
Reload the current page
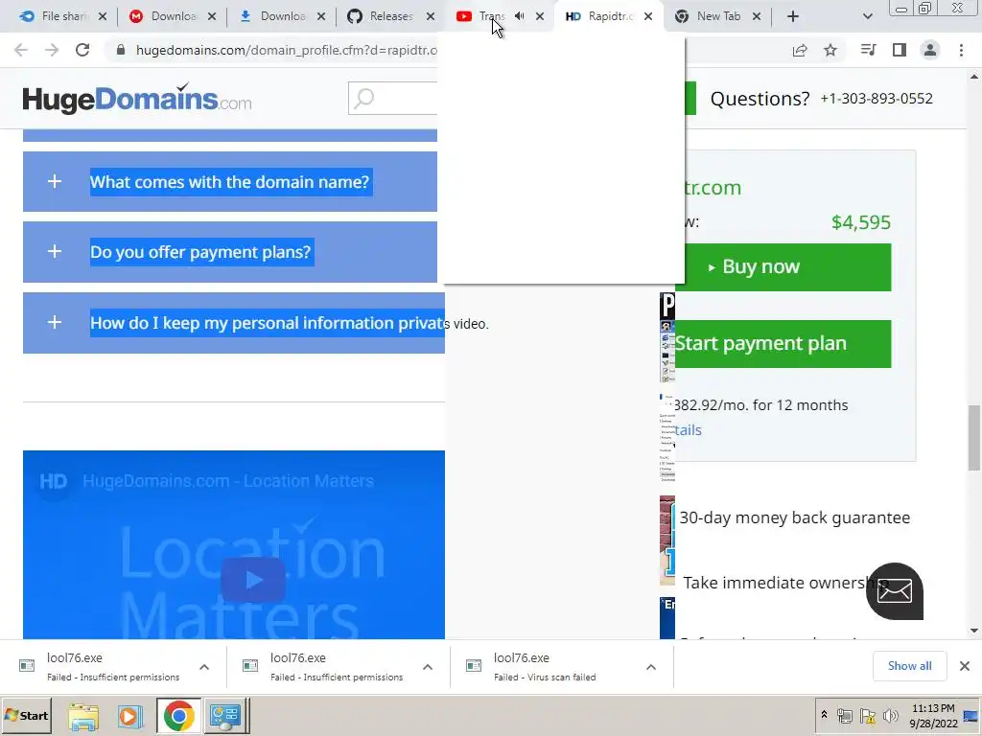click(82, 50)
